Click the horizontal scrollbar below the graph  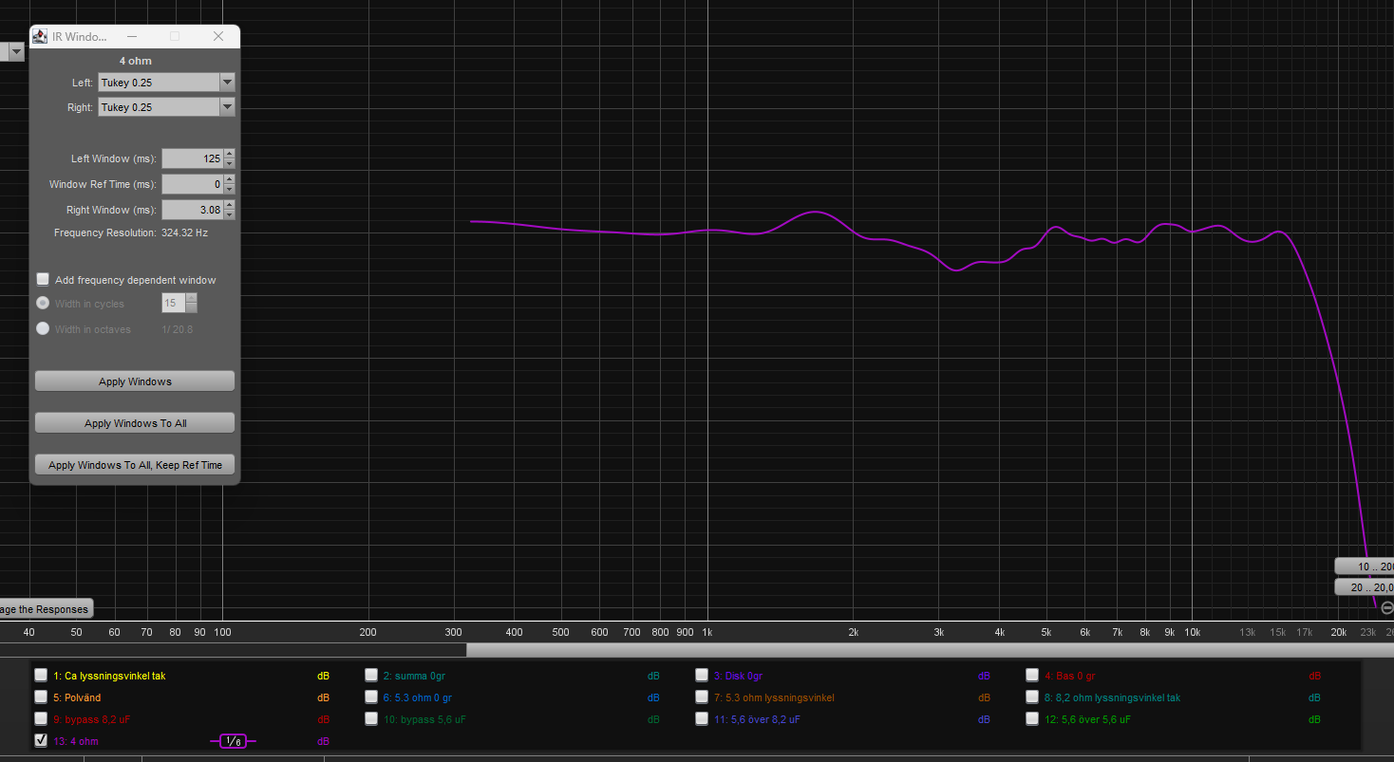click(x=930, y=650)
